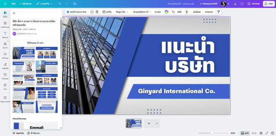The height and width of the screenshot is (136, 276).
Task: Open the comments speech bubble
Action: click(x=242, y=4)
